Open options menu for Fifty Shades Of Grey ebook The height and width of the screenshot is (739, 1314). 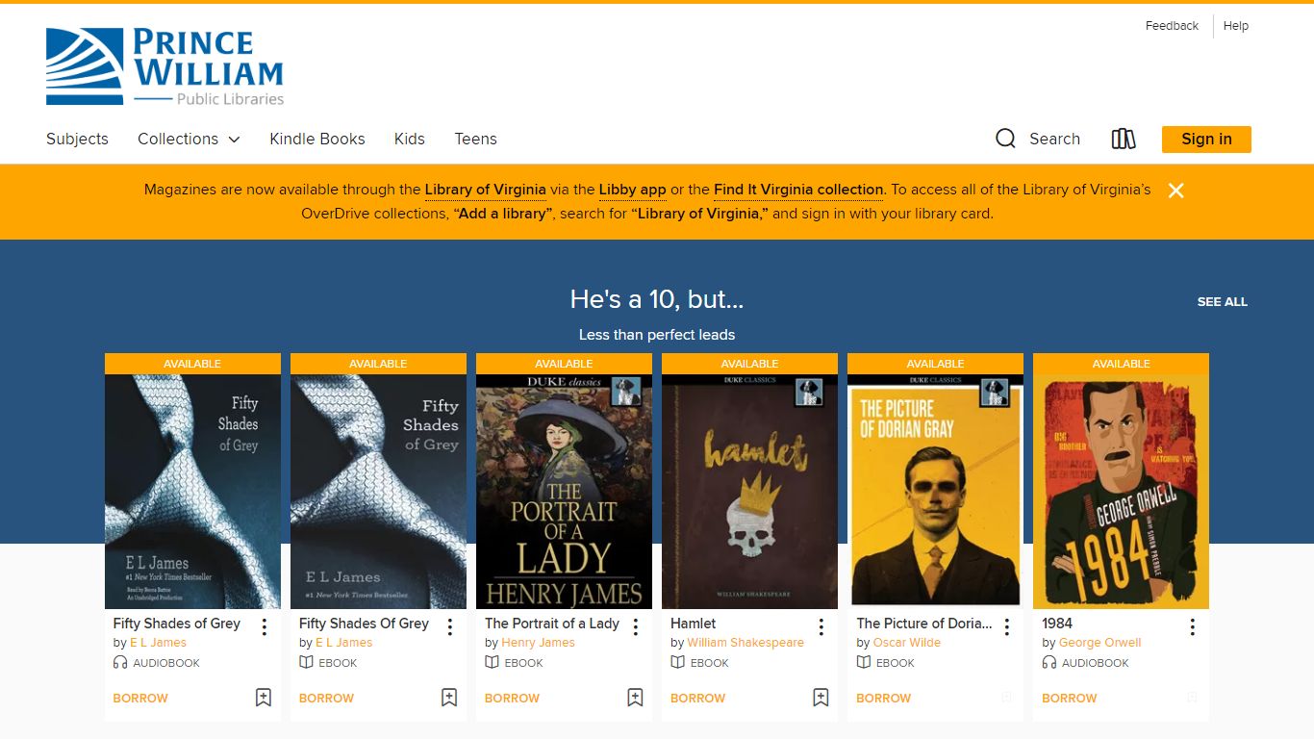449,627
